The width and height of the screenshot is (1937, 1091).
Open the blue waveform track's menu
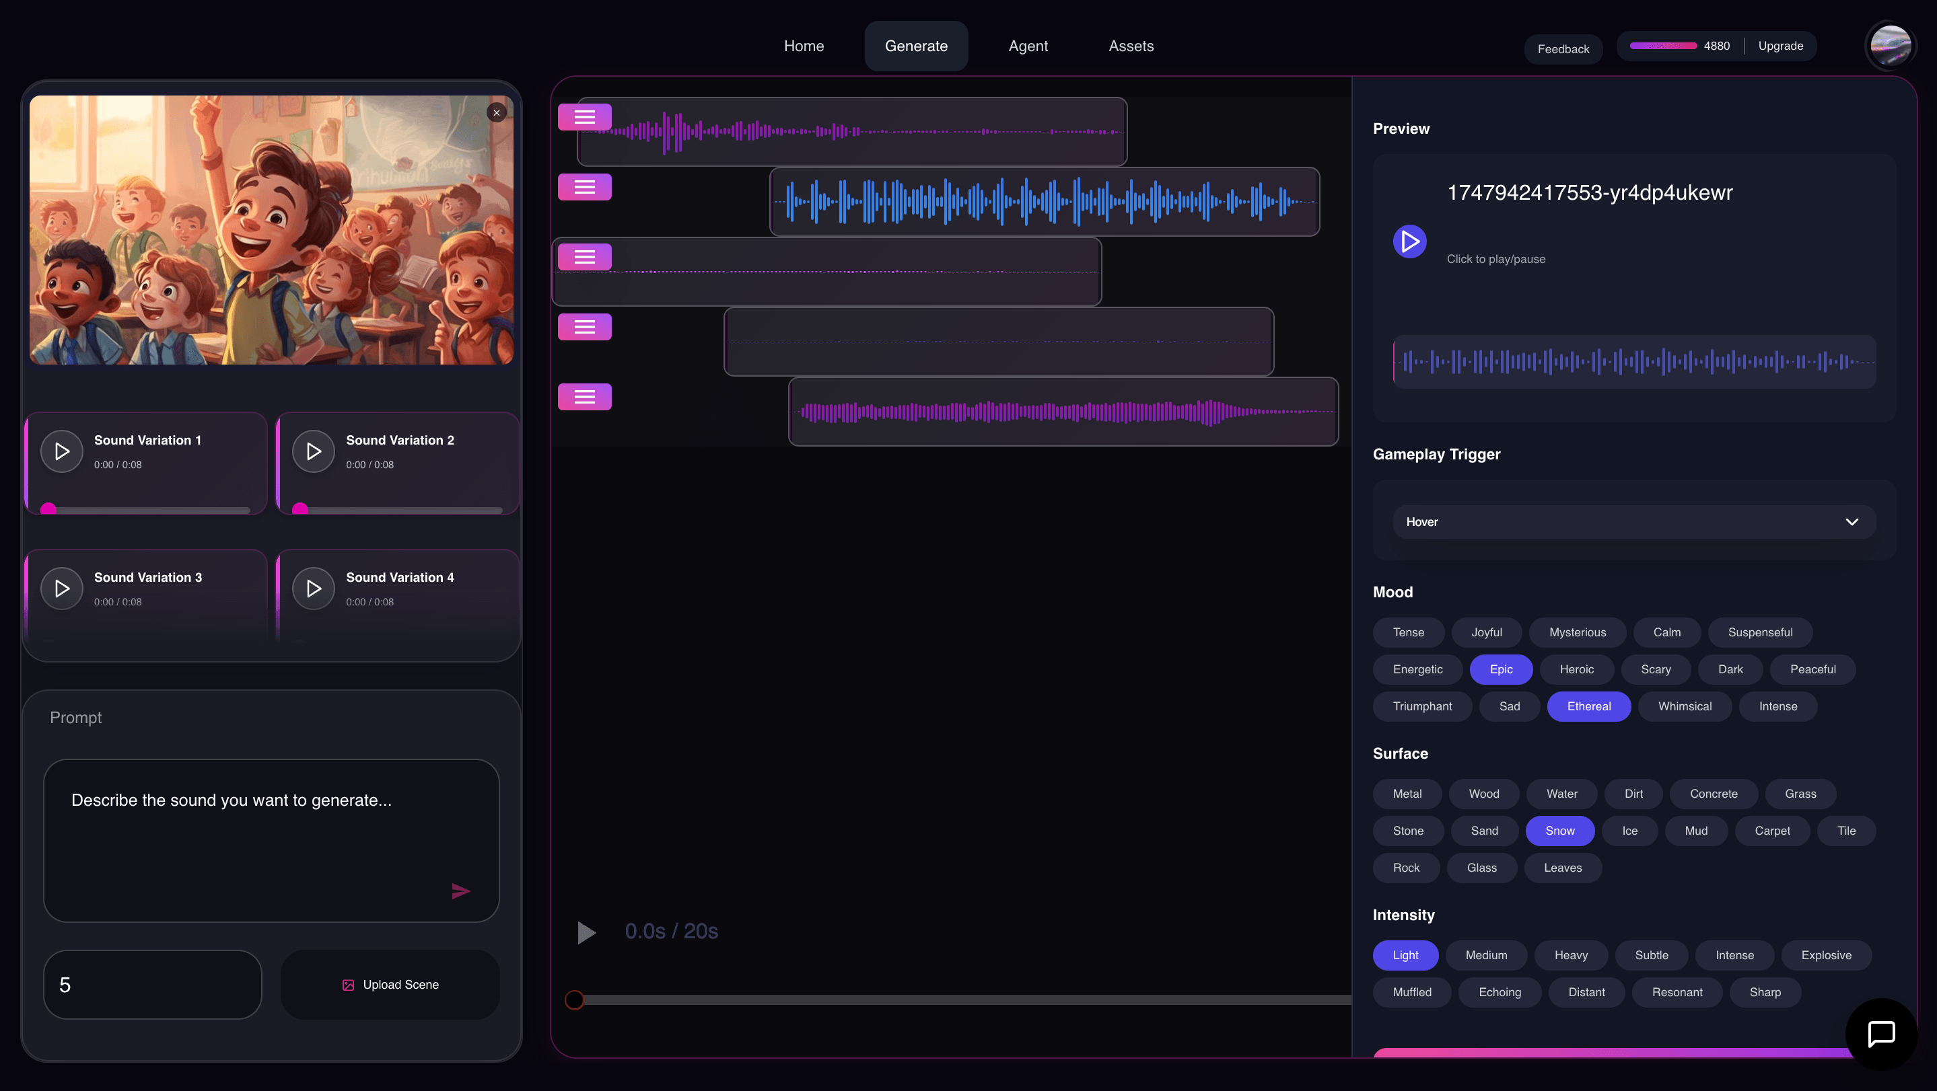pyautogui.click(x=585, y=187)
